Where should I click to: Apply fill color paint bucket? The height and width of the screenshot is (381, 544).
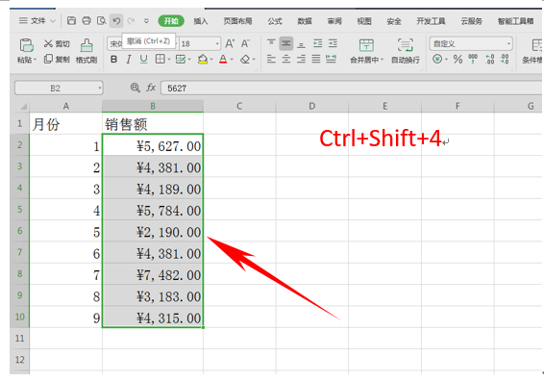point(202,60)
